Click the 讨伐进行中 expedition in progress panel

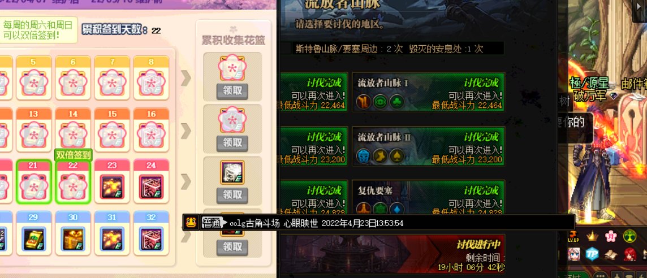[x=392, y=254]
